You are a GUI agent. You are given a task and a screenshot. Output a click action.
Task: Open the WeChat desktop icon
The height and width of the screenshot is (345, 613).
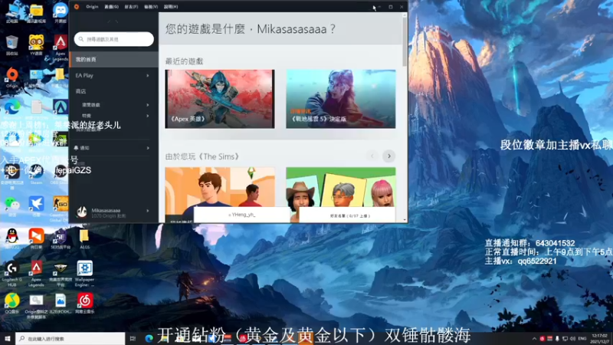coord(12,205)
